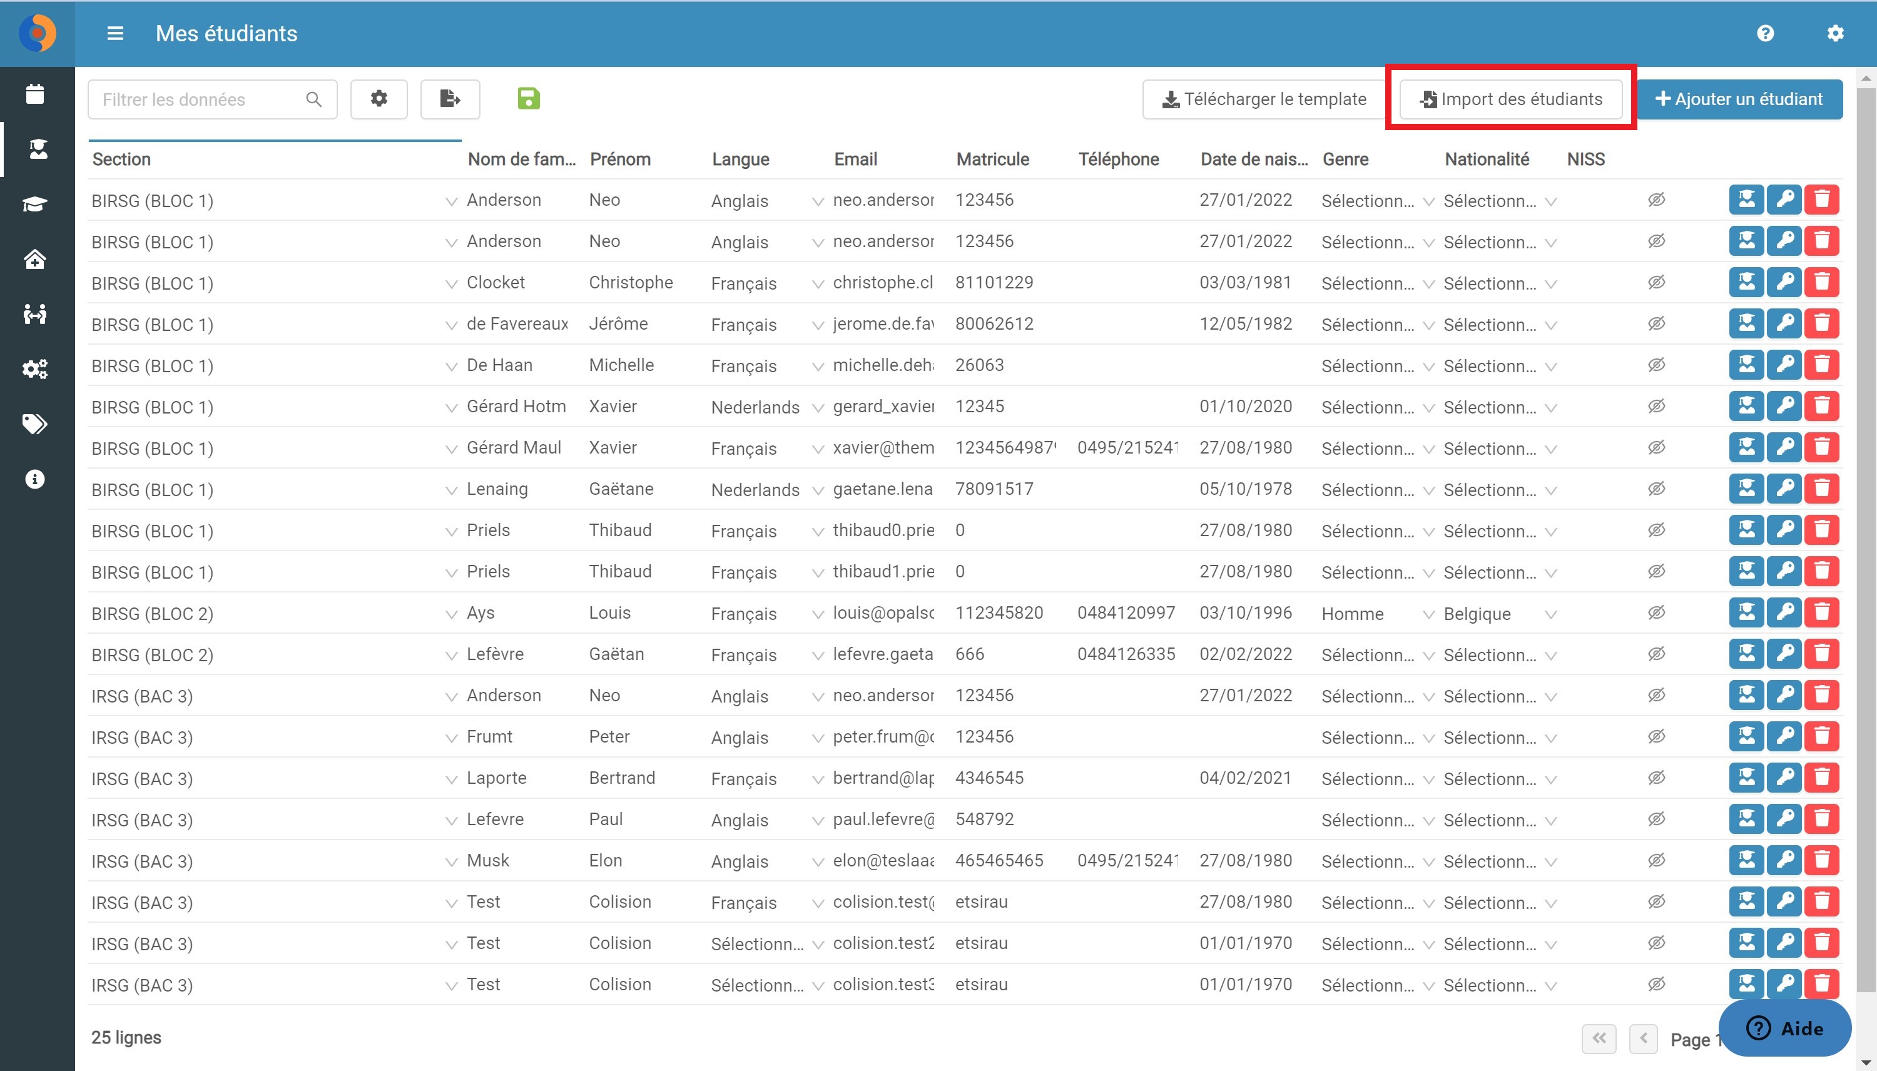The height and width of the screenshot is (1071, 1877).
Task: Open the info sidebar icon
Action: click(34, 479)
